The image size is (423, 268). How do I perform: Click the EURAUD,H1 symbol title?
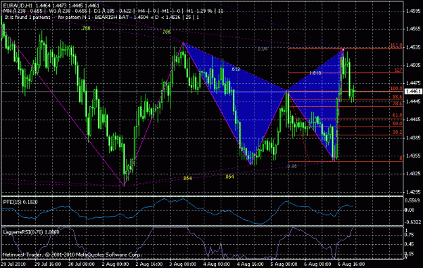pyautogui.click(x=18, y=5)
